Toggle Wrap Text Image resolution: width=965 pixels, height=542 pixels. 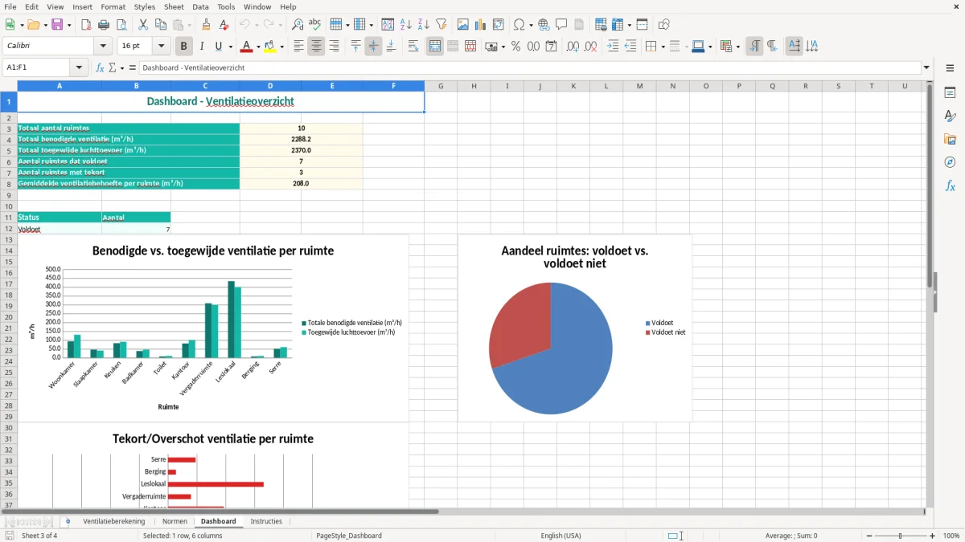tap(413, 47)
